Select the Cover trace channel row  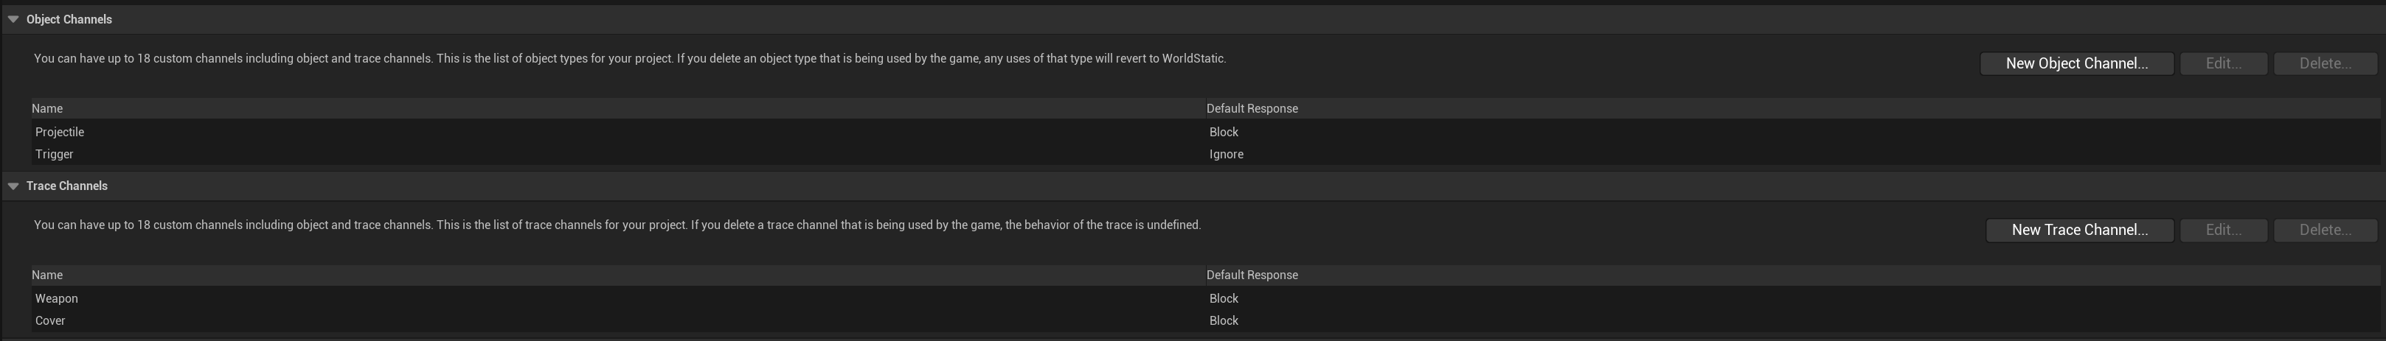tap(50, 320)
